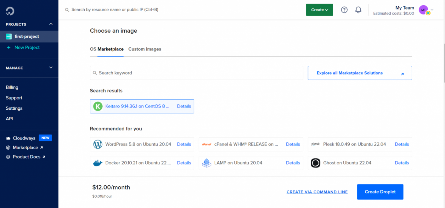Click the magnifier icon in Search keyword field
The image size is (445, 208).
click(95, 73)
